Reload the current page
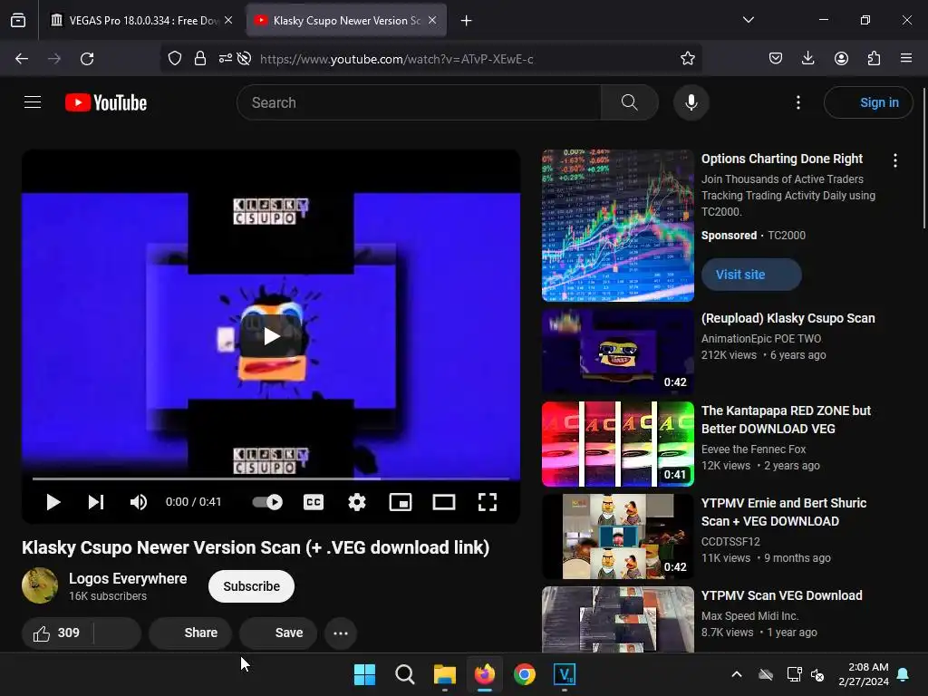The image size is (928, 696). tap(87, 59)
